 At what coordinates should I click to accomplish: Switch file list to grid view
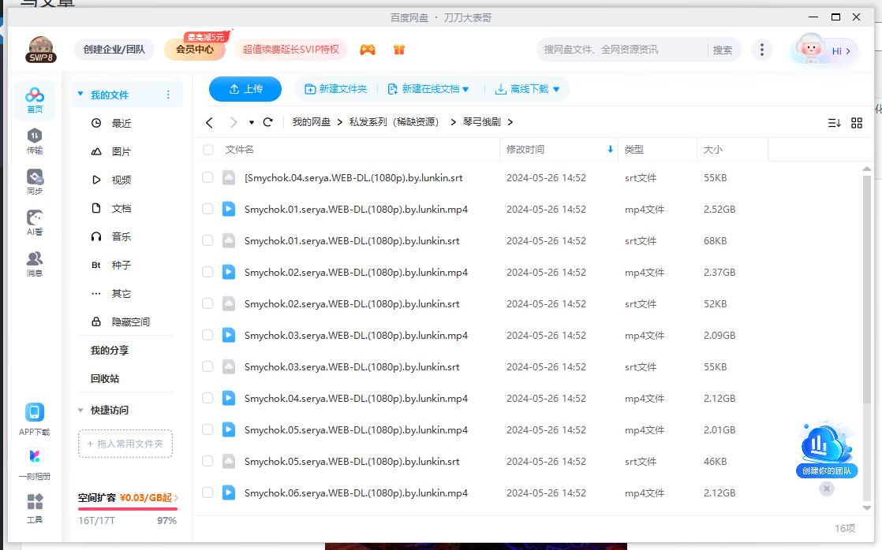coord(858,123)
